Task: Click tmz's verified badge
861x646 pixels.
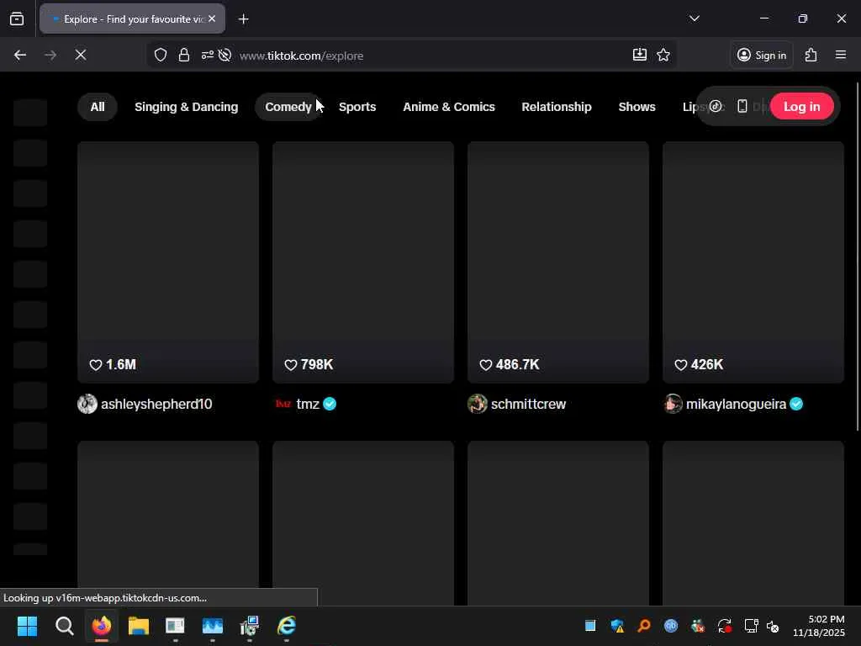Action: pyautogui.click(x=330, y=404)
